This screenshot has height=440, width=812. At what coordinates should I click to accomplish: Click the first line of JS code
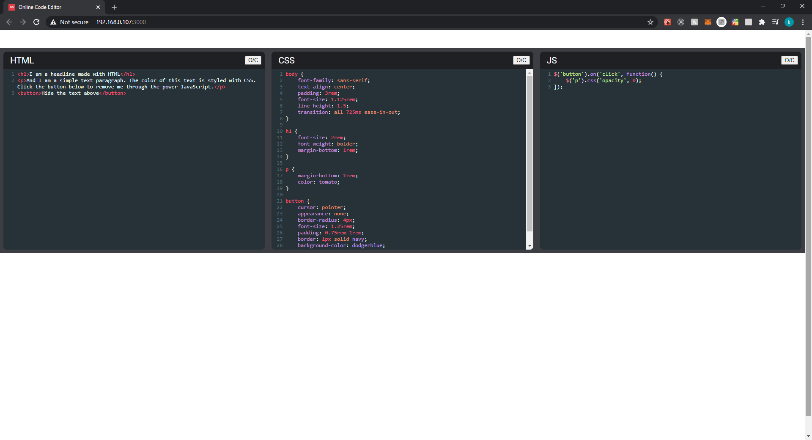pyautogui.click(x=608, y=74)
